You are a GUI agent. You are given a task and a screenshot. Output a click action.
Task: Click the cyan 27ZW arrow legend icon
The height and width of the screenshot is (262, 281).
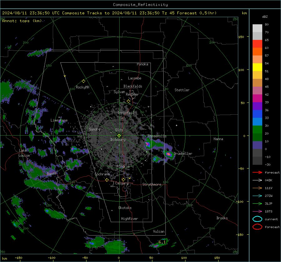click(257, 196)
